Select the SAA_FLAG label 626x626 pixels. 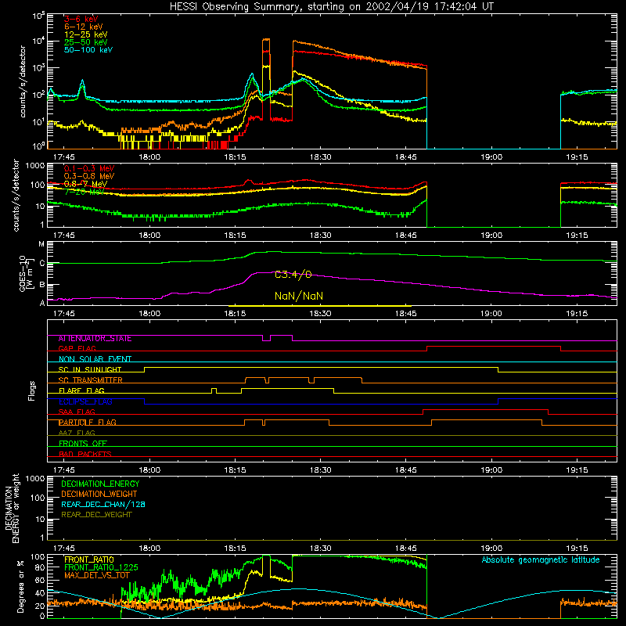coord(77,412)
